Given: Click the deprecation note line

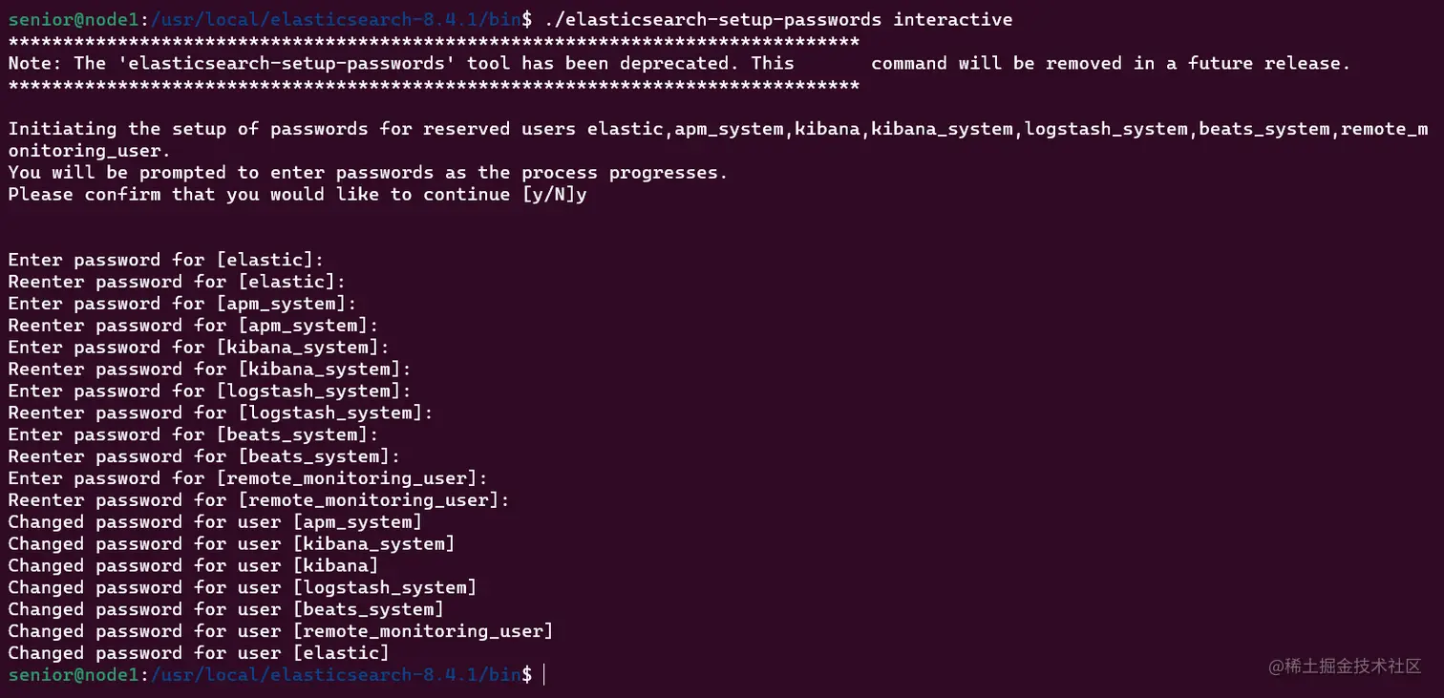Looking at the screenshot, I should click(679, 63).
